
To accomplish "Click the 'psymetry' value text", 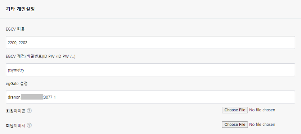I will point(16,70).
